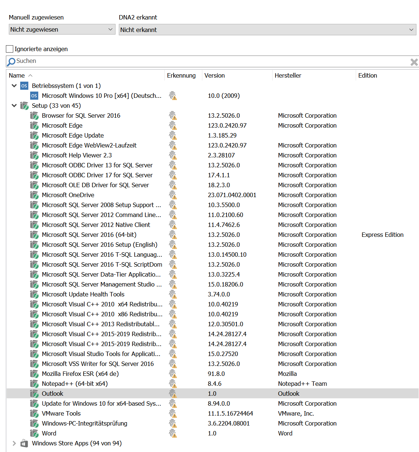This screenshot has width=419, height=452.
Task: Click the Erkennung warning icon for Mozilla Firefox ESR
Action: tap(173, 374)
